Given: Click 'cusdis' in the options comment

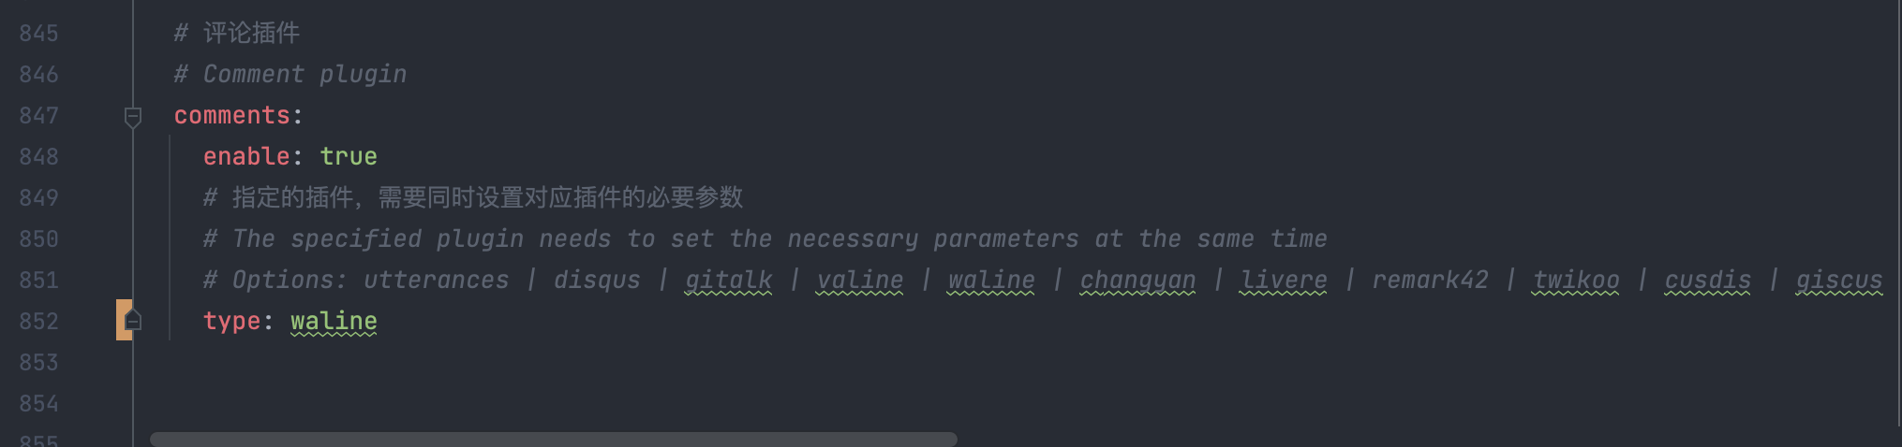Looking at the screenshot, I should pyautogui.click(x=1707, y=280).
